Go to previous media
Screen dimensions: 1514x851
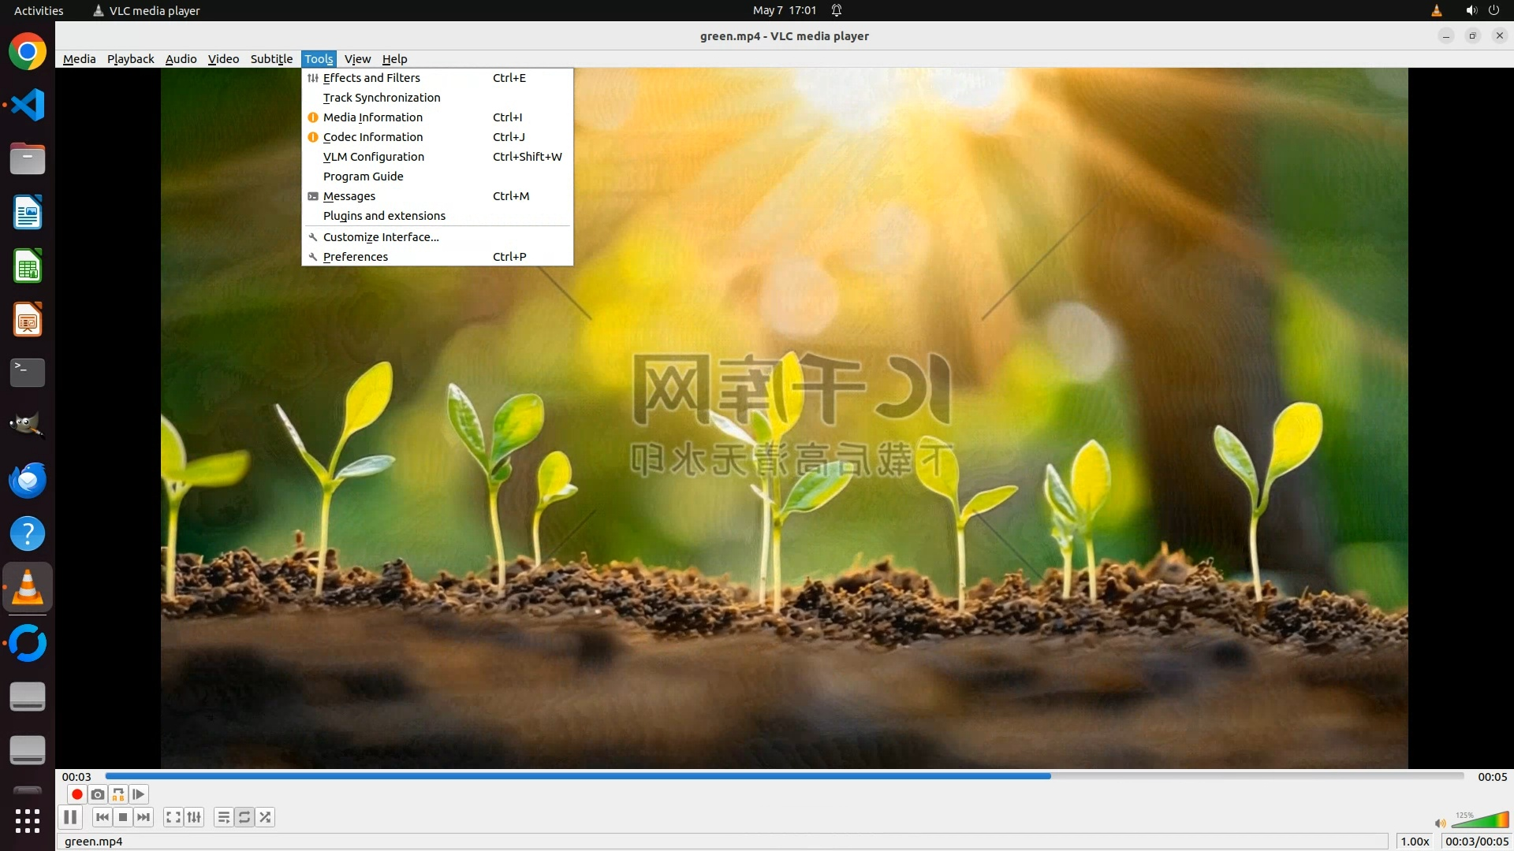102,817
